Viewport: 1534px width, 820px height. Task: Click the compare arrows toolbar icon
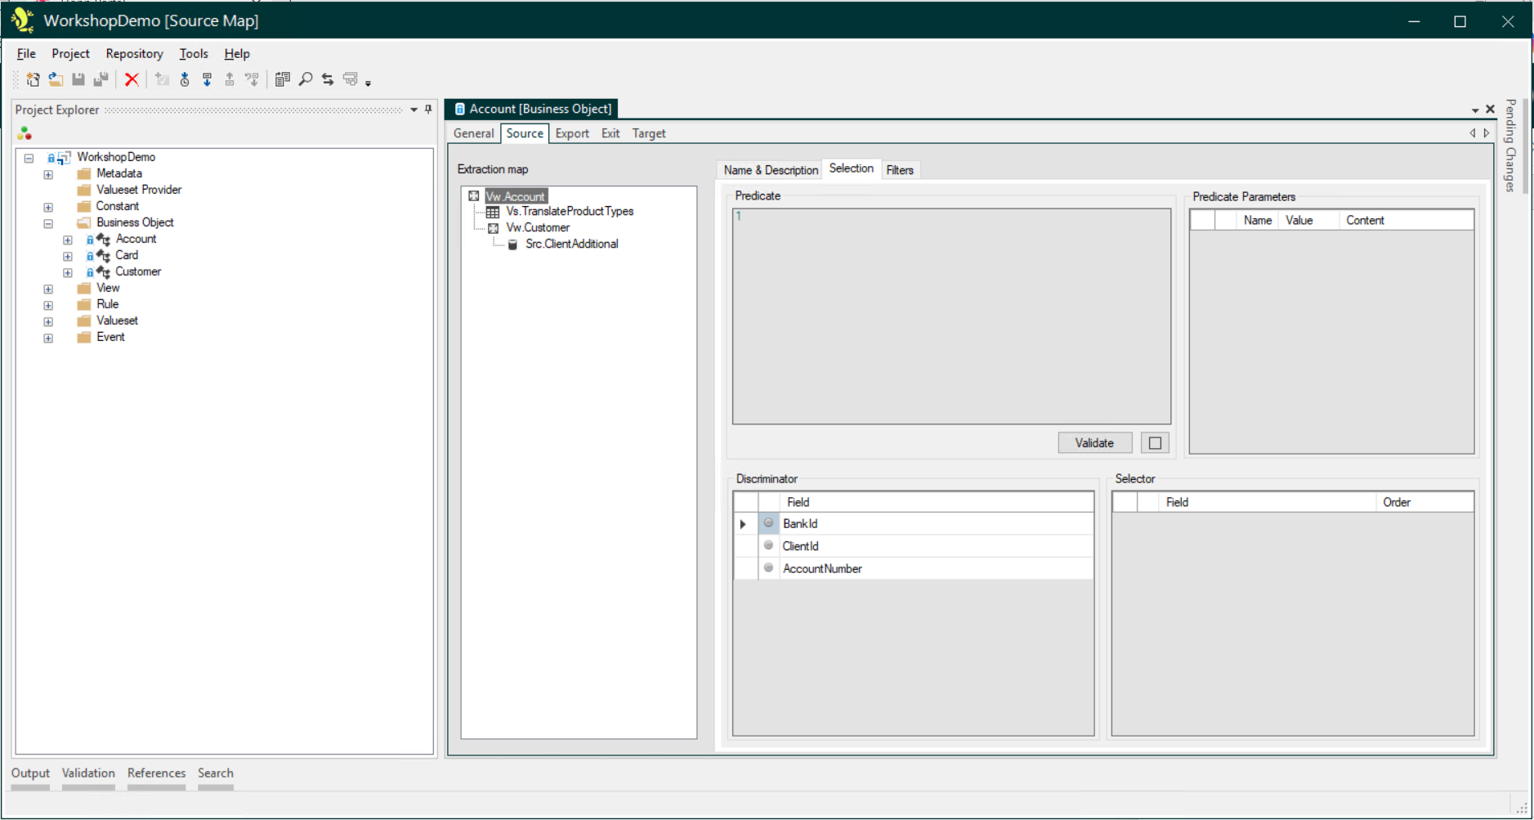(327, 79)
